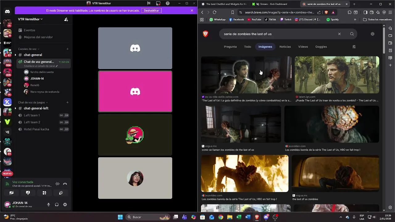This screenshot has height=222, width=395.
Task: Toggle Brave sidebar panel
Action: point(365,12)
